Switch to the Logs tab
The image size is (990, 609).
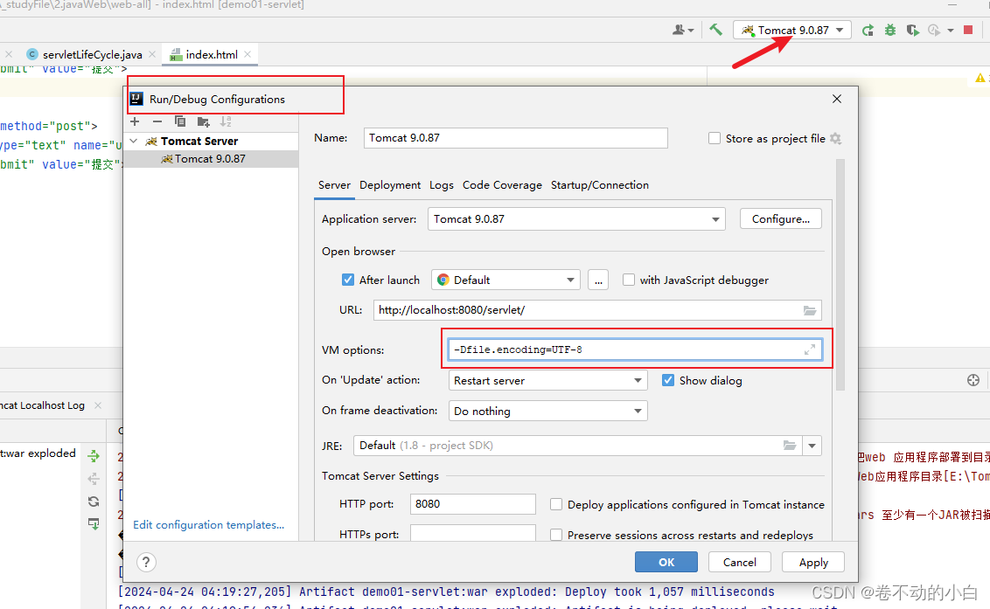[x=442, y=185]
